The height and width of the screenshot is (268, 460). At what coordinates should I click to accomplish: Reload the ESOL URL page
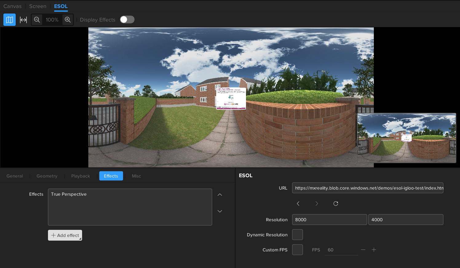tap(336, 203)
